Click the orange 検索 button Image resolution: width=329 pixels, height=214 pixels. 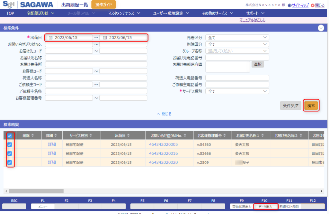[311, 106]
